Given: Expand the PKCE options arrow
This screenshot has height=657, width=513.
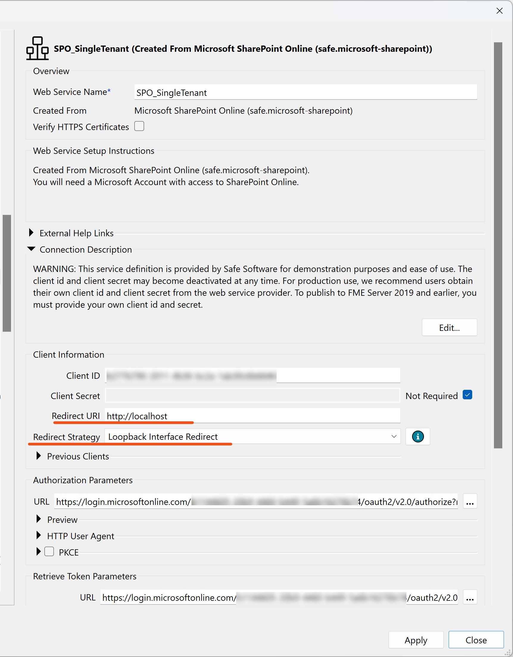Looking at the screenshot, I should click(x=38, y=552).
